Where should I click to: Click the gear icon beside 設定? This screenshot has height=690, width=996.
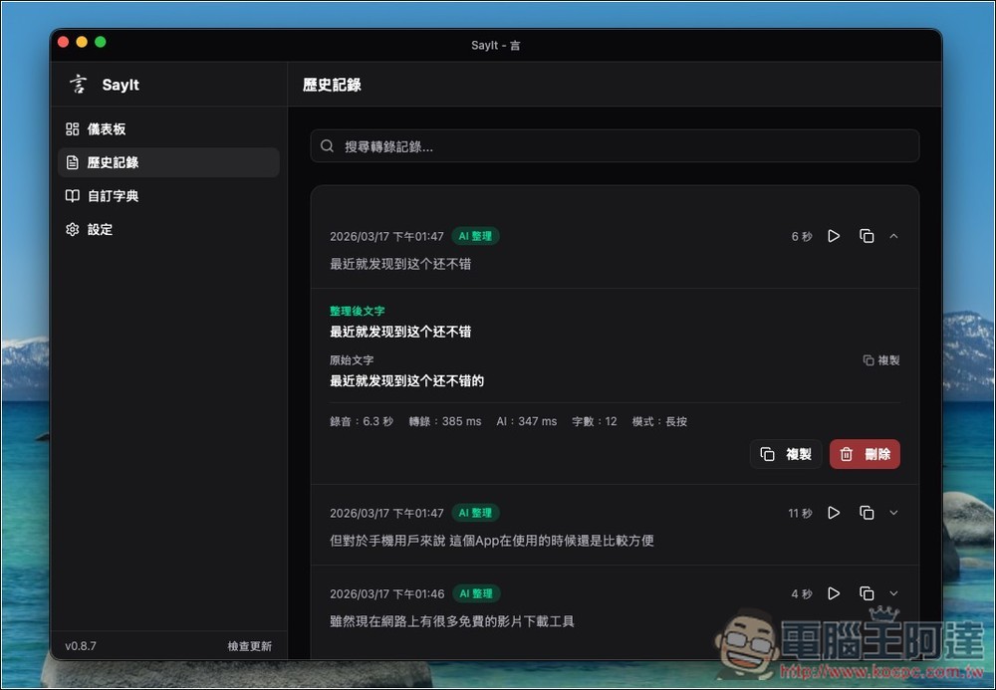[x=72, y=229]
